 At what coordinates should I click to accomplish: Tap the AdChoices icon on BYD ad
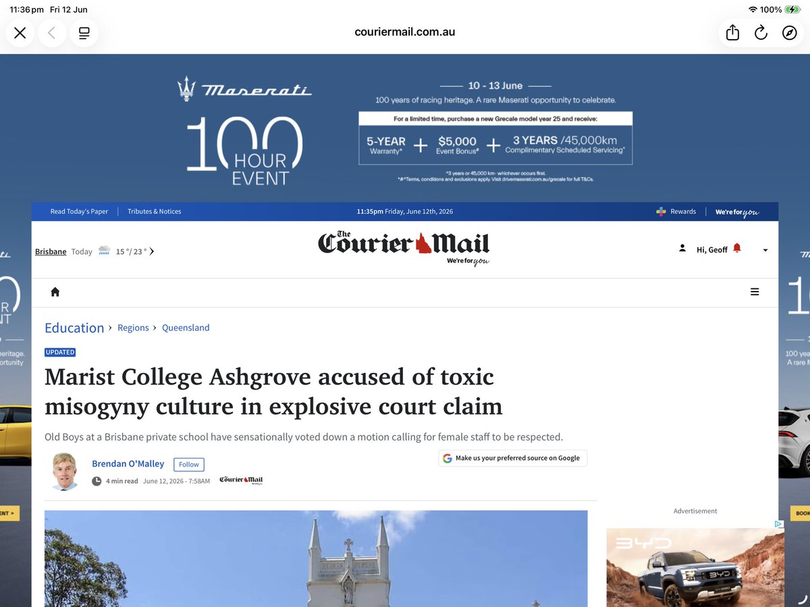(x=778, y=524)
